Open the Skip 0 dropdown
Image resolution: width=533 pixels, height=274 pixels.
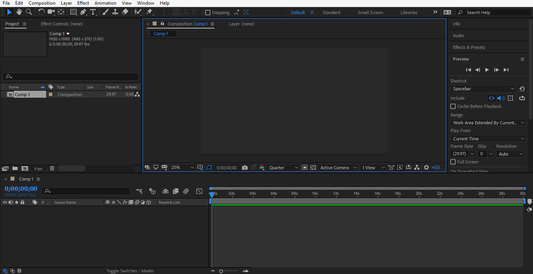point(486,154)
